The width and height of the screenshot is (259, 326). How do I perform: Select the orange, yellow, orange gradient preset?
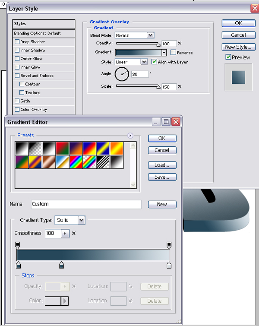pyautogui.click(x=117, y=148)
